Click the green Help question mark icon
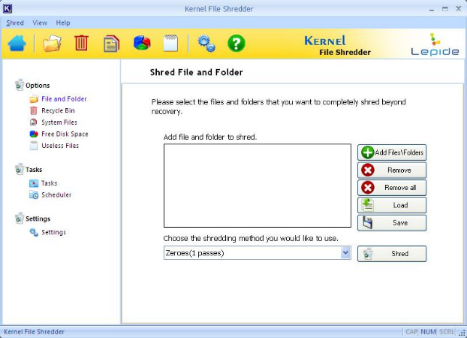The width and height of the screenshot is (467, 338). pos(237,44)
